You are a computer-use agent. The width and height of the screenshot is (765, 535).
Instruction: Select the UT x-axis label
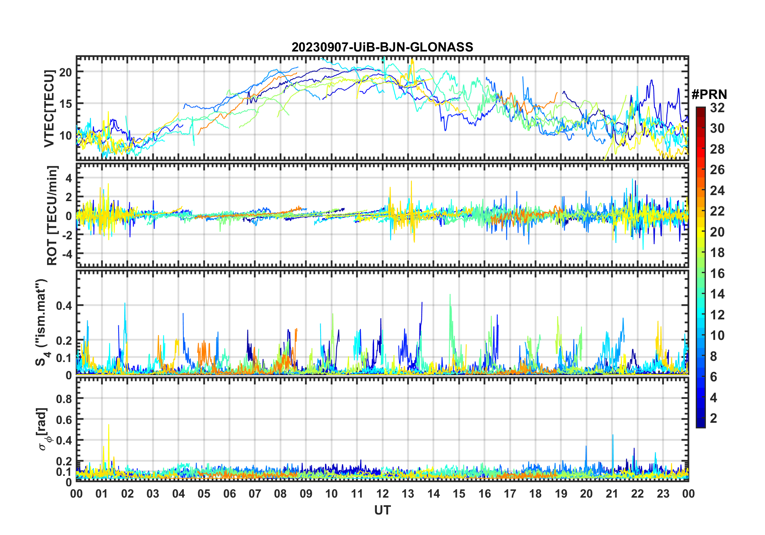click(x=382, y=510)
